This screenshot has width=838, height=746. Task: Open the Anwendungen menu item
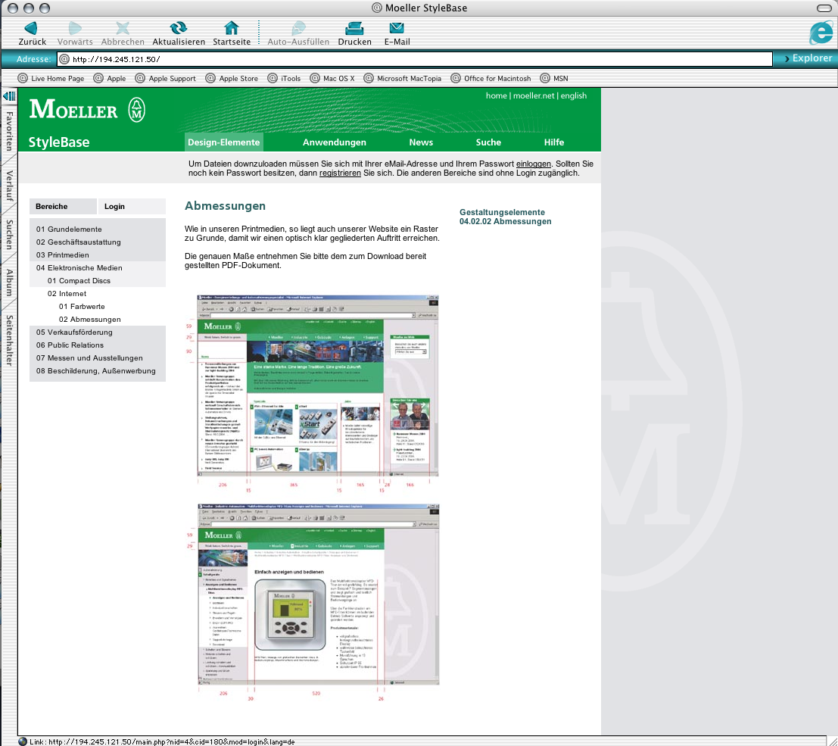pyautogui.click(x=334, y=142)
